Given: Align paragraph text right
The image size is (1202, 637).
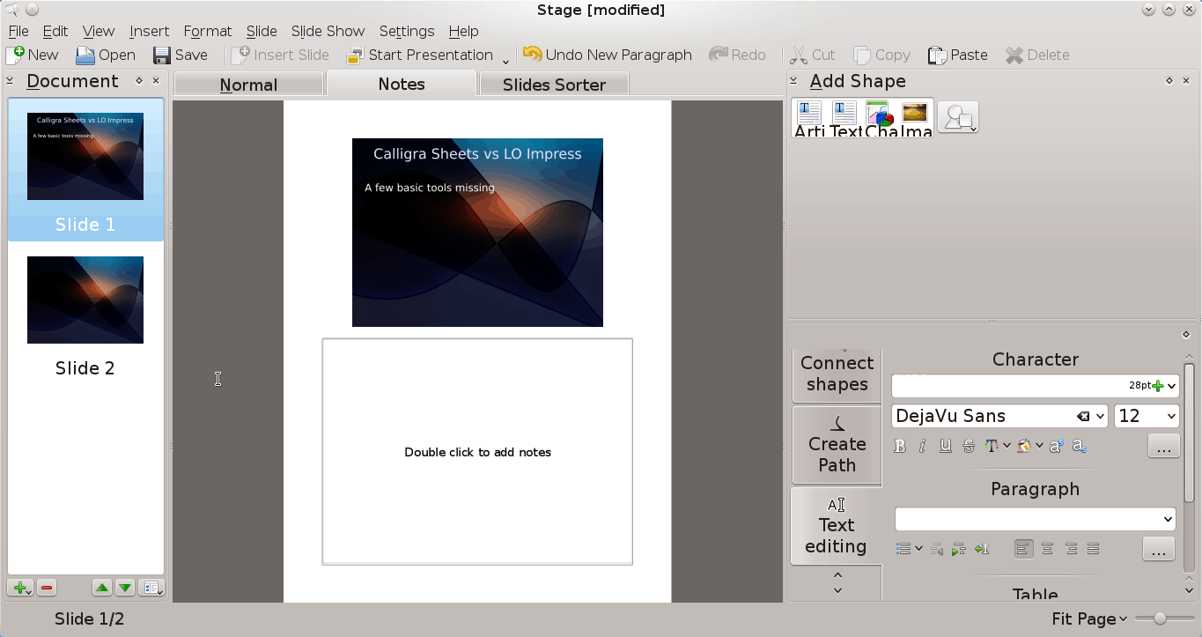Looking at the screenshot, I should (x=1071, y=549).
